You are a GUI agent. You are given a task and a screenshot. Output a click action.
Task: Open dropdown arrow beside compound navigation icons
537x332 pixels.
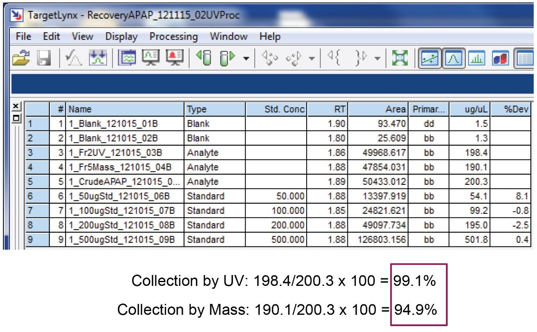[311, 58]
